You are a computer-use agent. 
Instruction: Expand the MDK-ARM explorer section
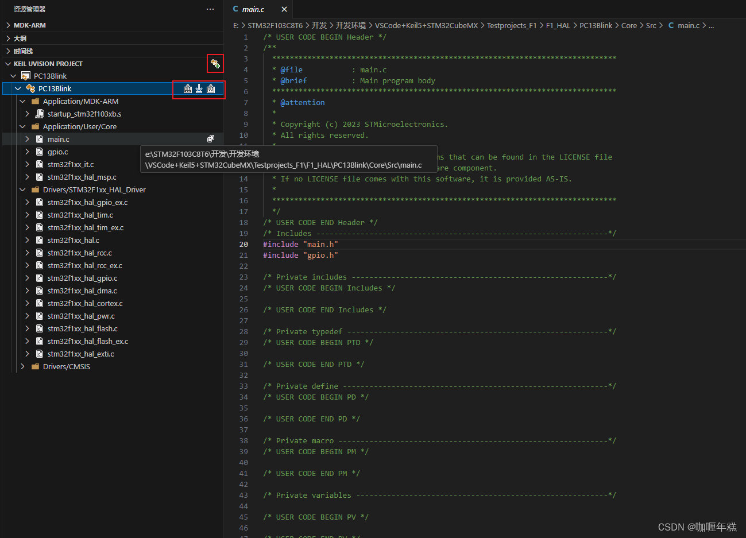coord(8,25)
